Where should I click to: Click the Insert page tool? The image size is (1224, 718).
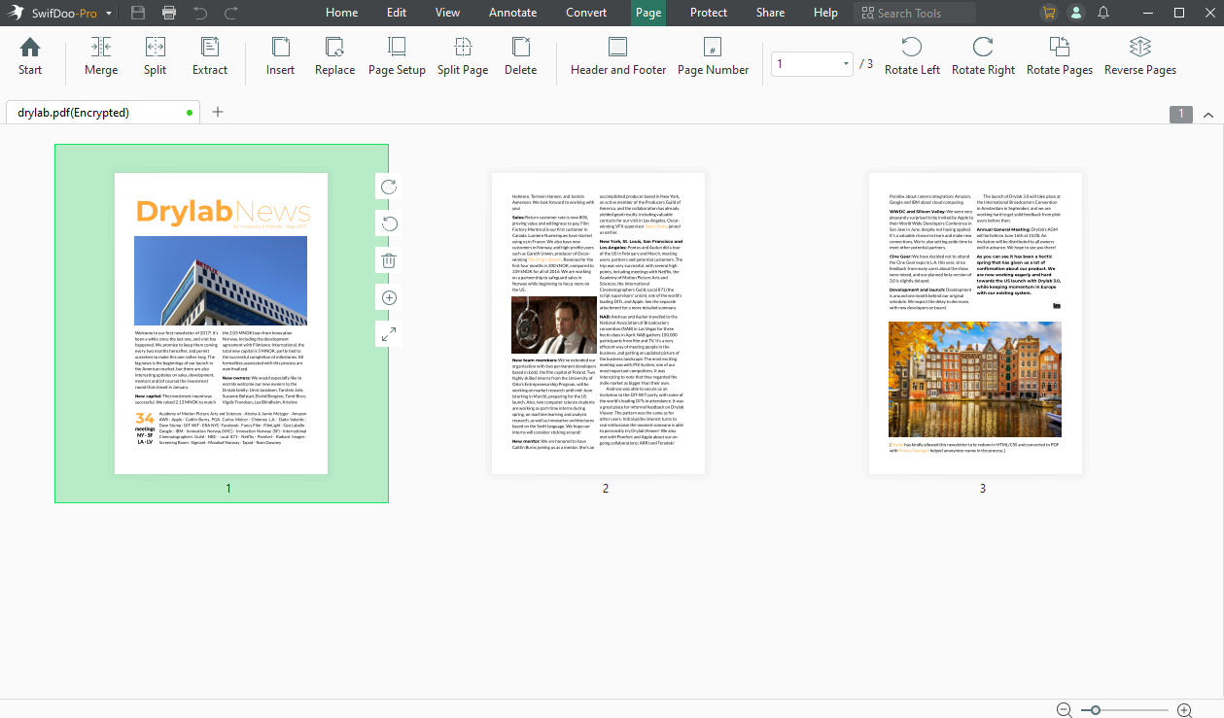point(281,56)
